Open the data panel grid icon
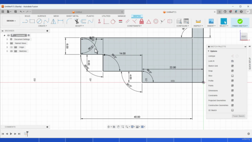 pos(3,11)
